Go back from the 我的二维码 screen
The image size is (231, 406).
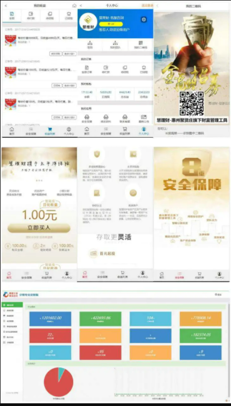pyautogui.click(x=157, y=6)
